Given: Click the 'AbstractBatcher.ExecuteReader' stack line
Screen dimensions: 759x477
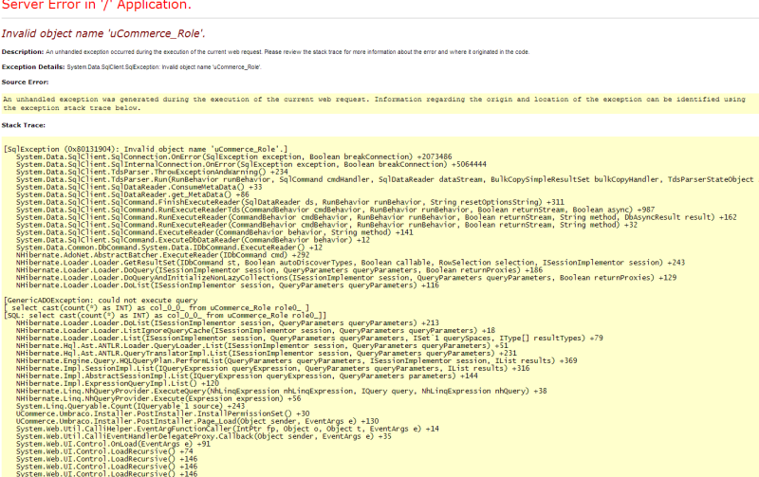Looking at the screenshot, I should click(162, 255).
